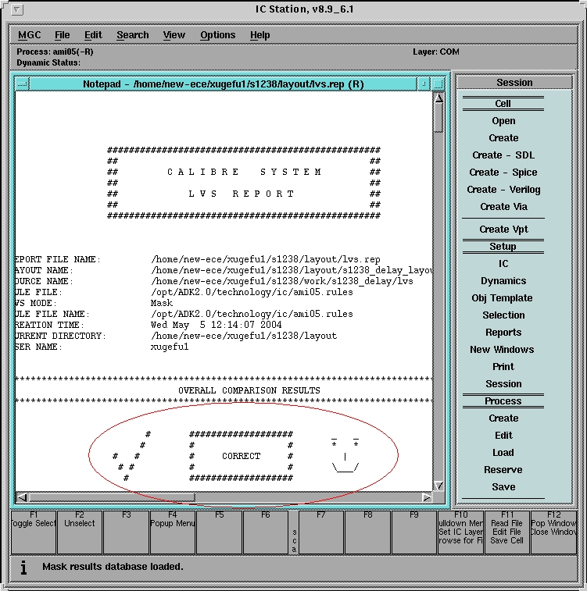This screenshot has height=591, width=587.
Task: Click the horizontal scroll right arrow
Action: (426, 497)
